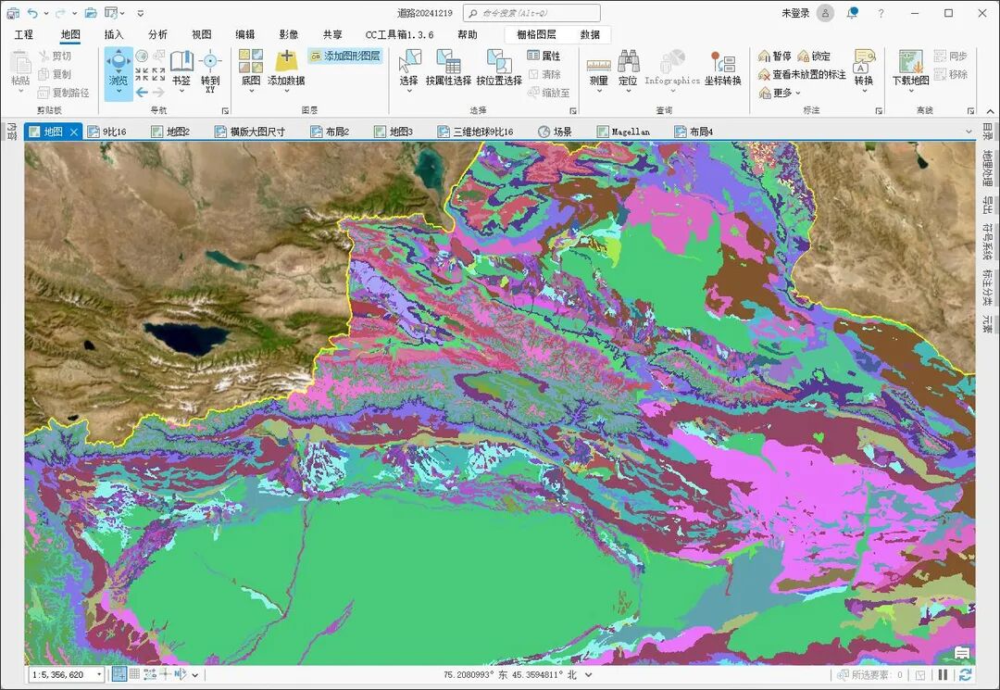Click the 未登录 sign-in text

(x=795, y=13)
